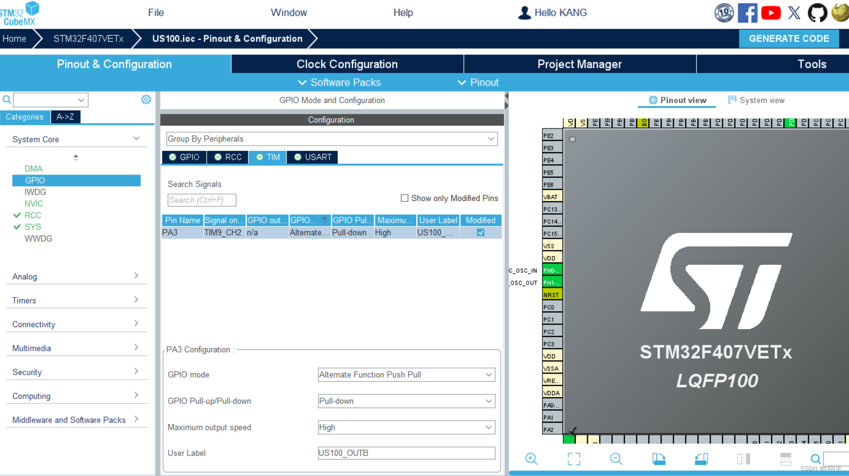
Task: Click the PH1 green pin on the chip
Action: [552, 282]
